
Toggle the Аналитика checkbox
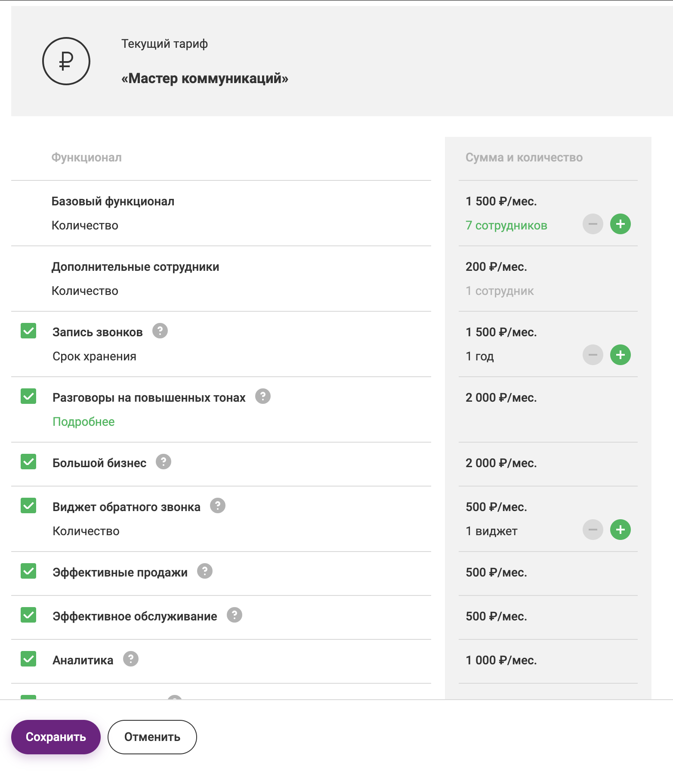coord(28,659)
